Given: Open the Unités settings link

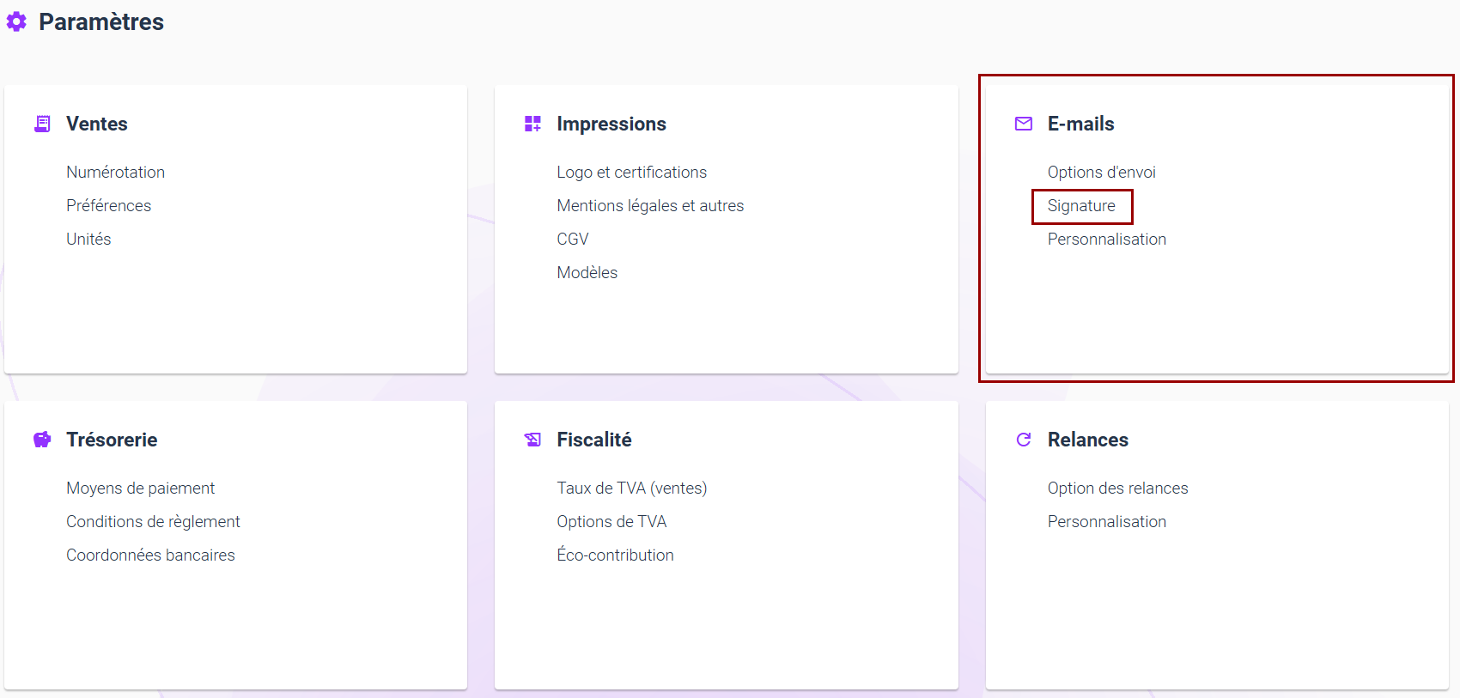Looking at the screenshot, I should click(x=88, y=240).
